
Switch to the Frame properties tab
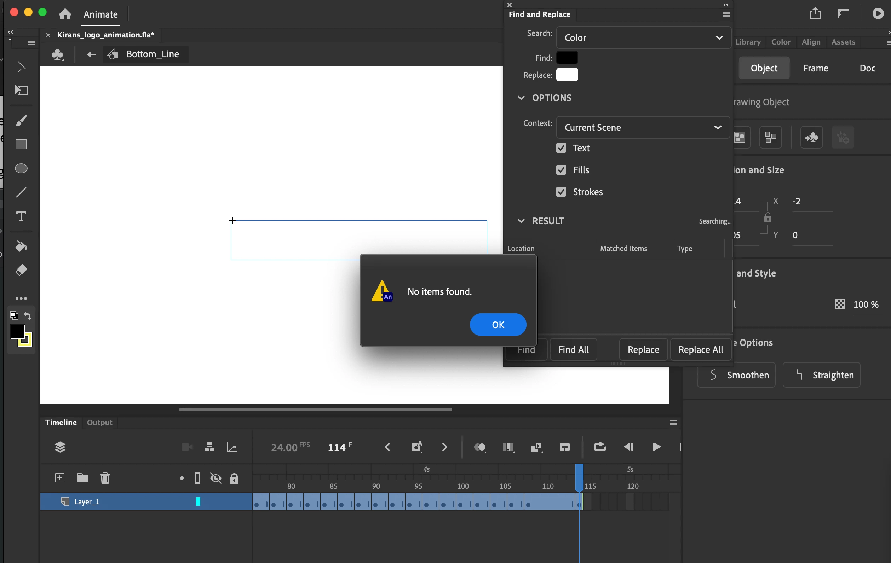click(x=815, y=68)
